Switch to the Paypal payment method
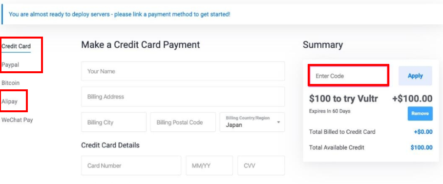Screen dimensions: 443x184 [x=10, y=64]
